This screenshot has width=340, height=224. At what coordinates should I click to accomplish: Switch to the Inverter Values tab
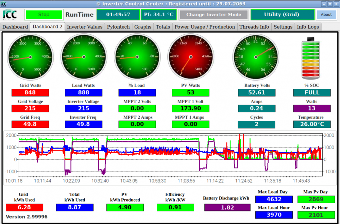pos(85,27)
